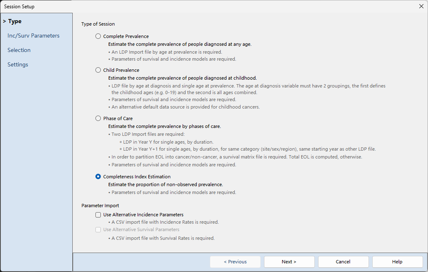Screen dimensions: 428x272
Task: Click the non-observed prevalence description text
Action: click(x=165, y=185)
